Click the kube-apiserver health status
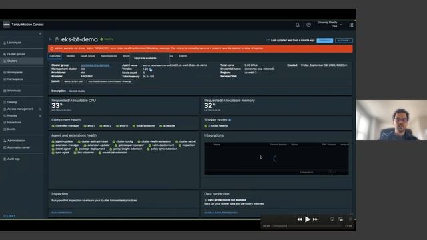 click(x=144, y=126)
